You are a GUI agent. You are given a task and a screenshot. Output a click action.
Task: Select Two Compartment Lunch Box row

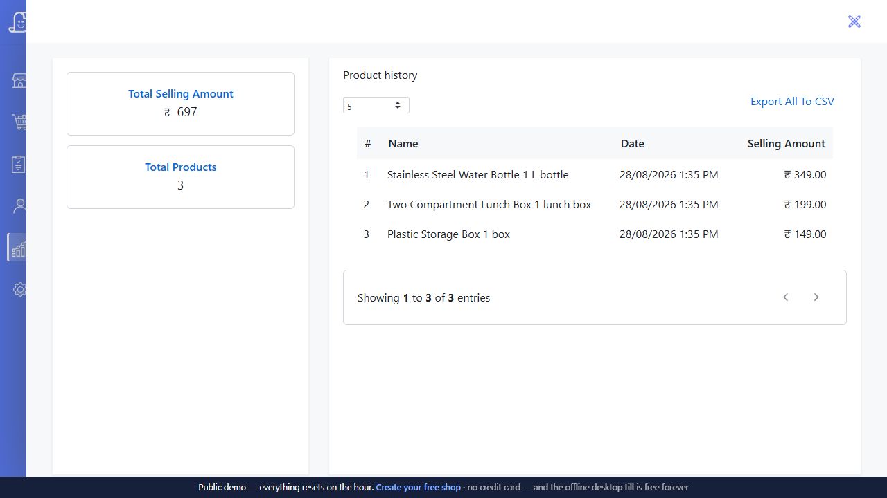[595, 205]
